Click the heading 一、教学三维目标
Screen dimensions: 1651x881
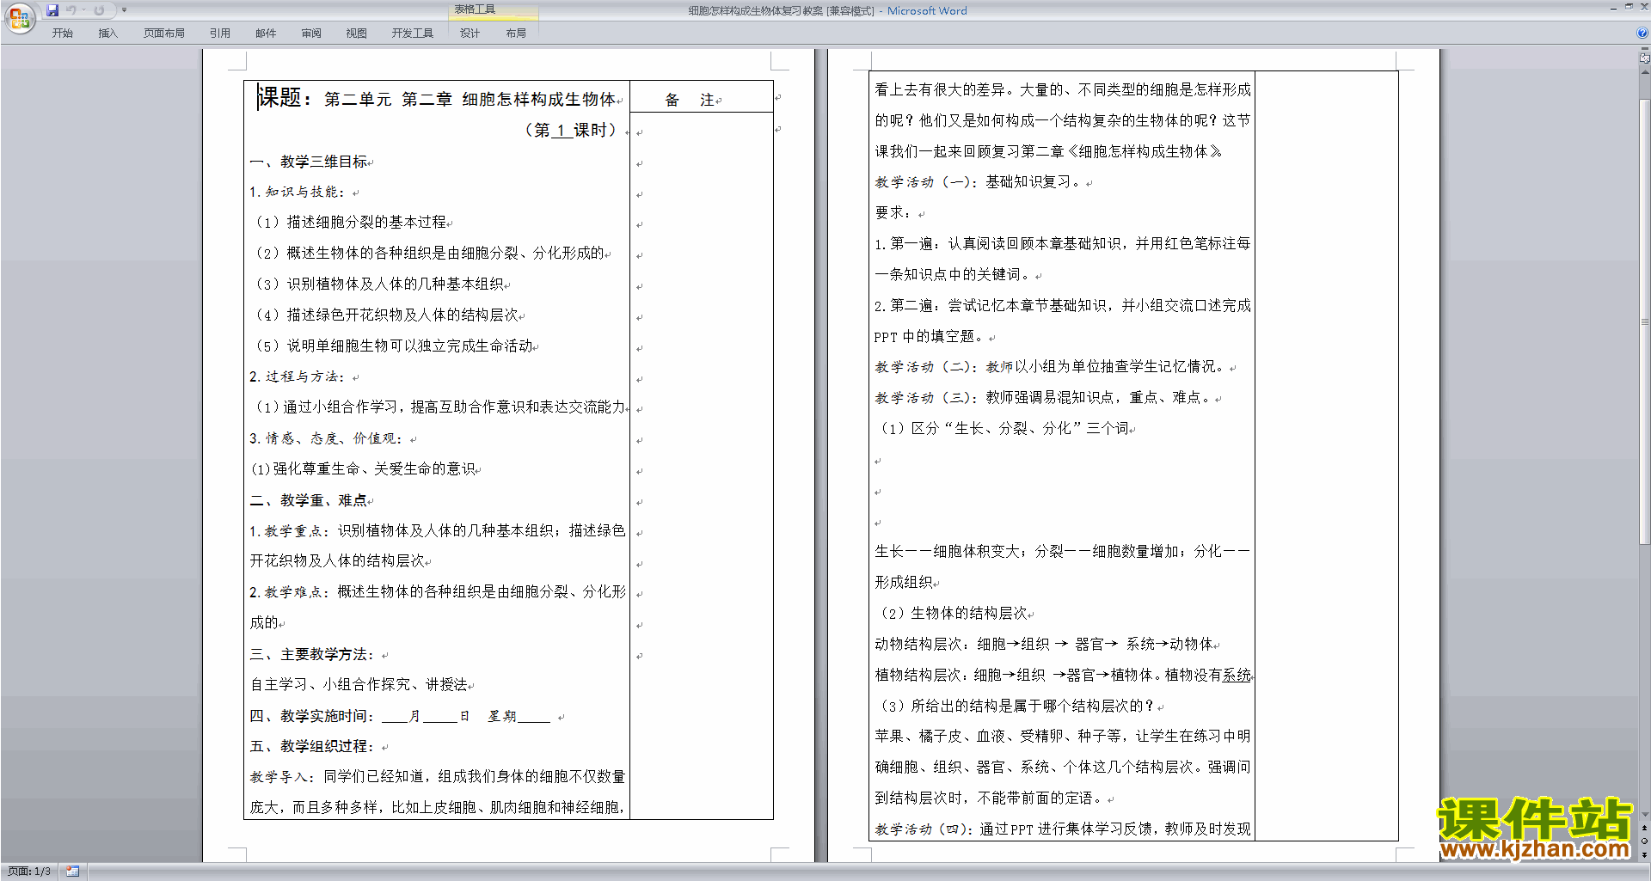(x=309, y=162)
